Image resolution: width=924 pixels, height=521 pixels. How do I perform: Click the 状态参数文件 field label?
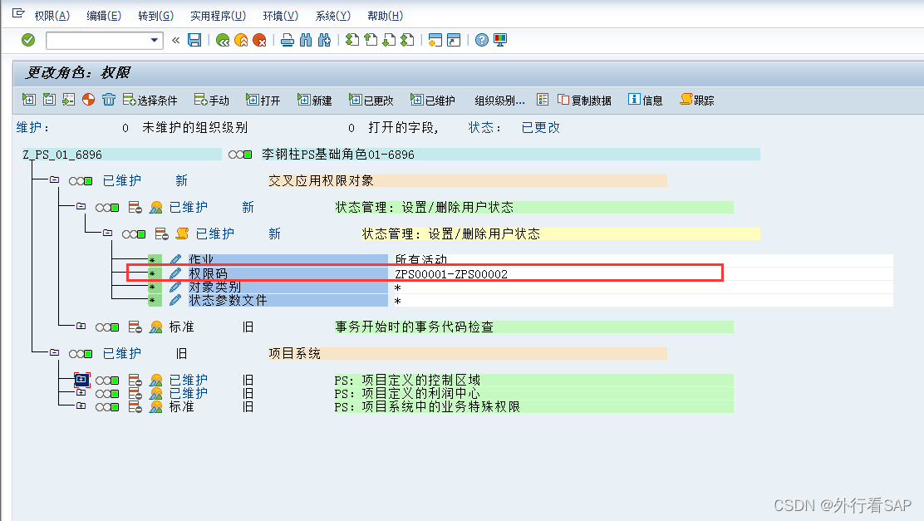(x=228, y=301)
